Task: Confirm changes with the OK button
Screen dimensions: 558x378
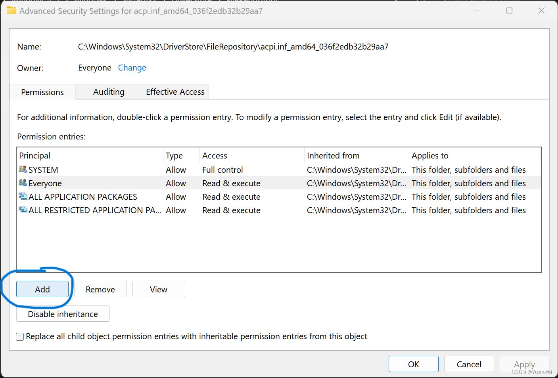Action: tap(413, 364)
